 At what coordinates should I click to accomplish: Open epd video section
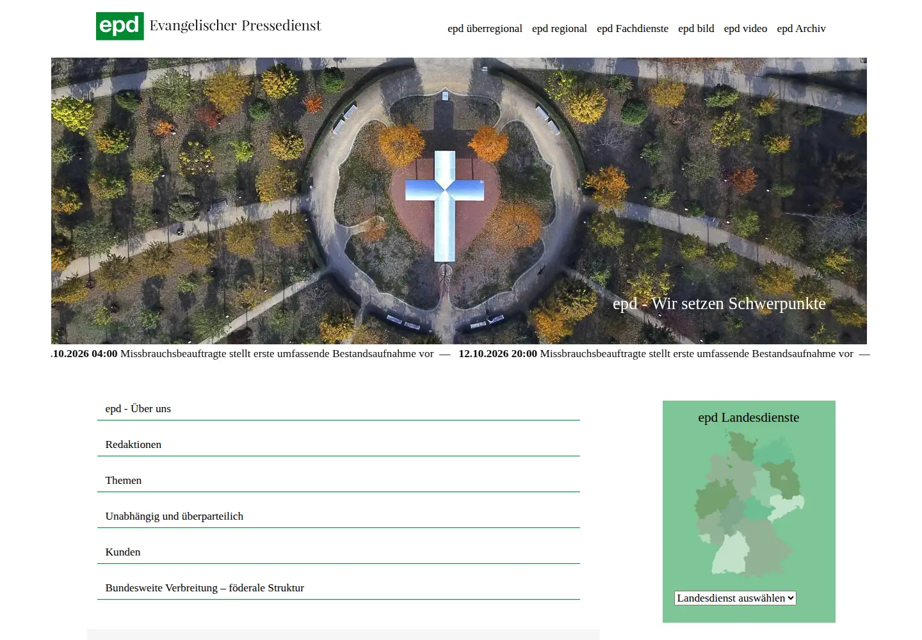(745, 29)
